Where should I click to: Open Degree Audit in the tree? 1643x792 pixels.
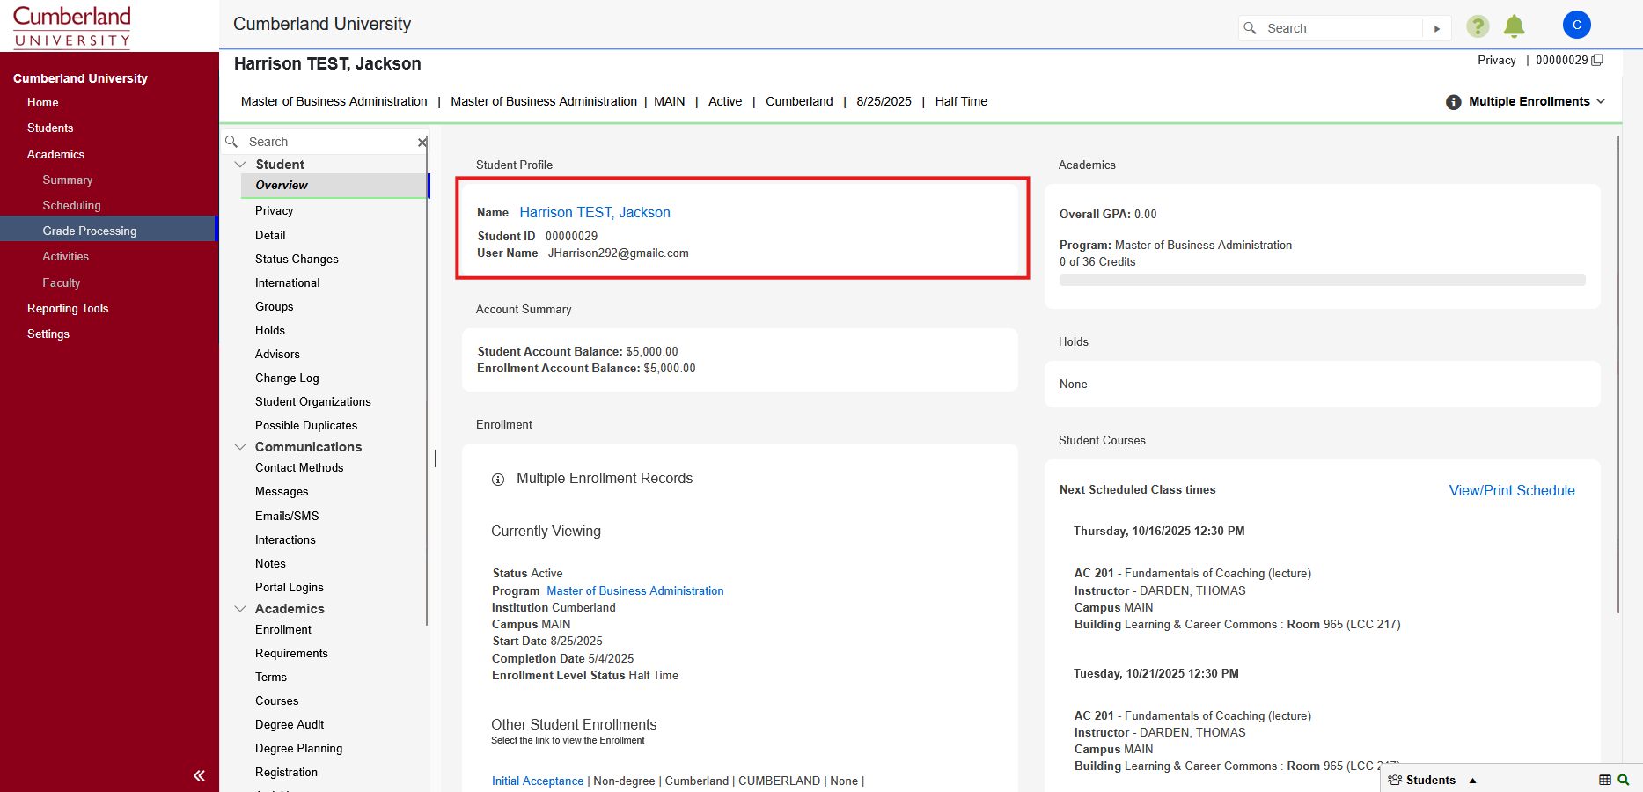pos(290,724)
